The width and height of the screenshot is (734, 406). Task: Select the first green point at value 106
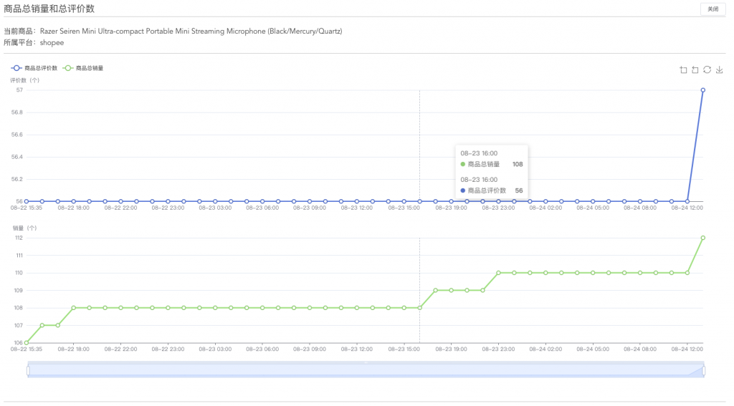click(27, 343)
